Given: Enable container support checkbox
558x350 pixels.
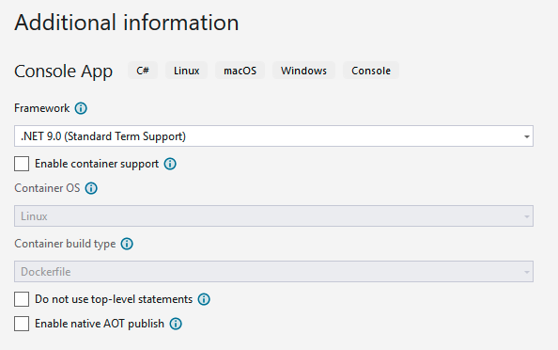Looking at the screenshot, I should pos(22,164).
